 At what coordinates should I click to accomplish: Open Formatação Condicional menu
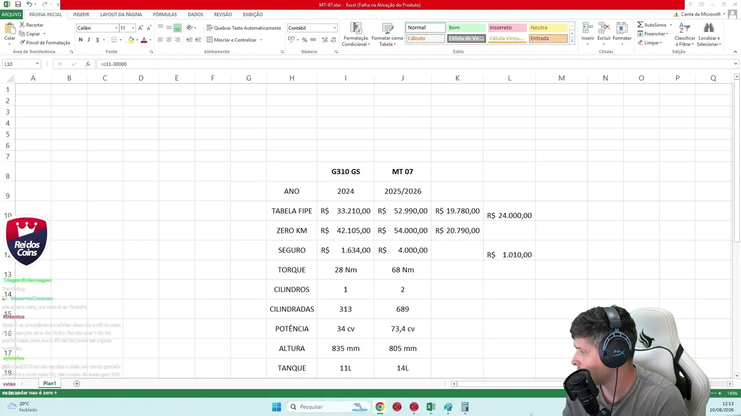tap(355, 35)
